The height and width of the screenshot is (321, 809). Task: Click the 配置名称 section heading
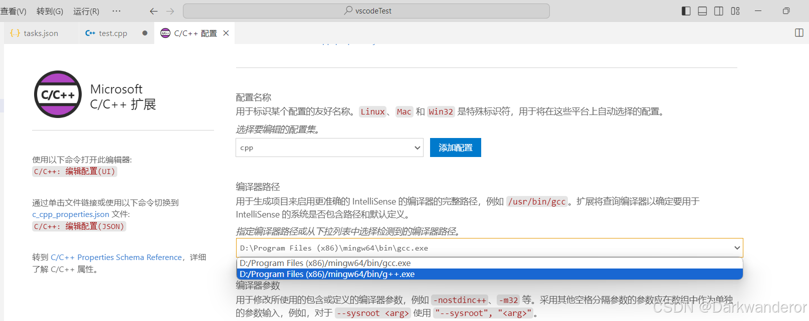pyautogui.click(x=254, y=97)
